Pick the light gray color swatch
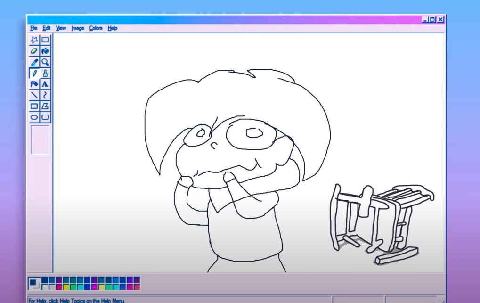480x303 pixels. (52, 287)
